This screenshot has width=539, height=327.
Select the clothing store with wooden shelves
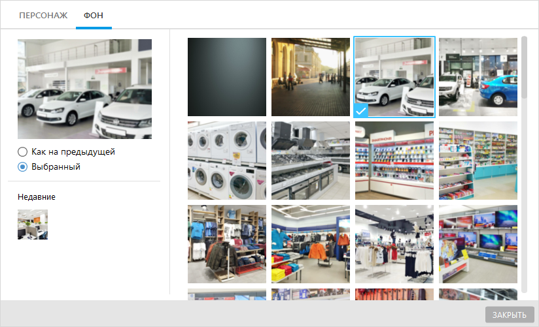pyautogui.click(x=227, y=244)
